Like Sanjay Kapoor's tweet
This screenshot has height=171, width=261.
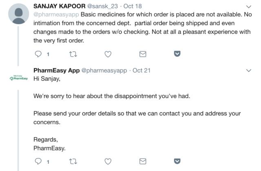[108, 54]
